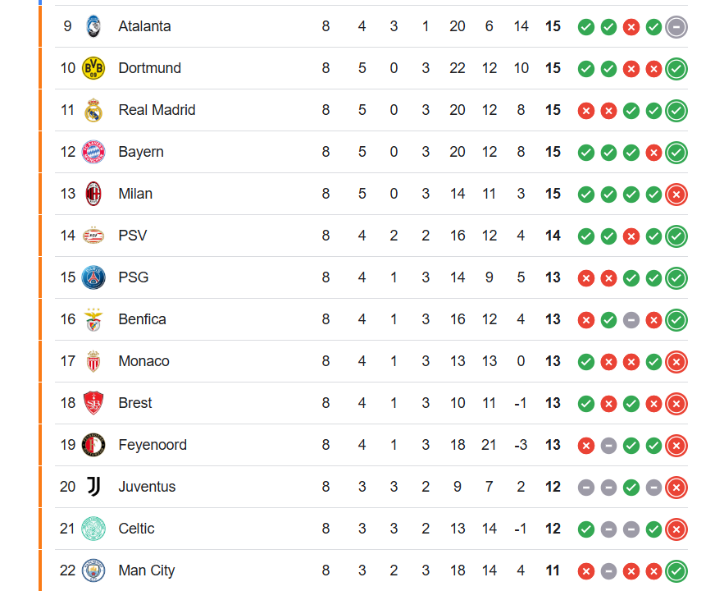Click the PSG club crest
724x591 pixels.
(x=93, y=277)
